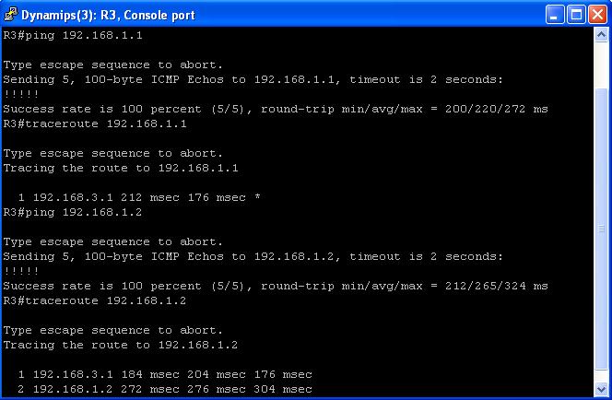Click the 'R3#ping 192.168.1.2' command line
612x400 pixels.
pyautogui.click(x=73, y=212)
